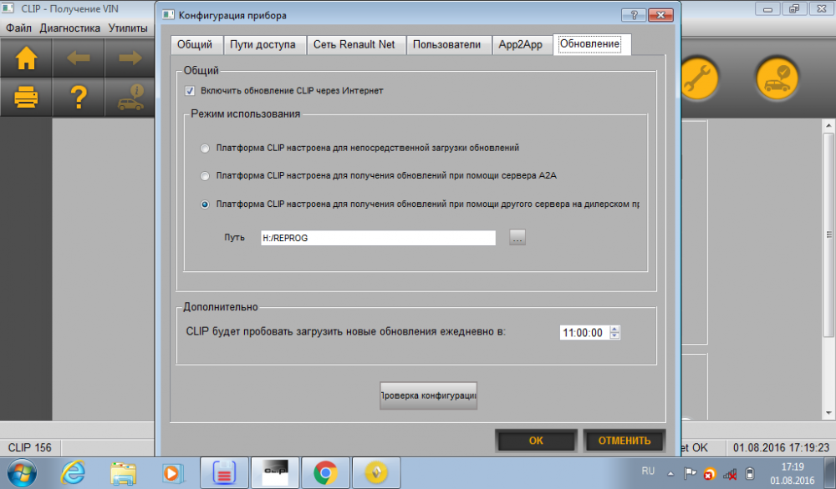Go to the Home screen icon
The width and height of the screenshot is (836, 489).
pos(26,58)
